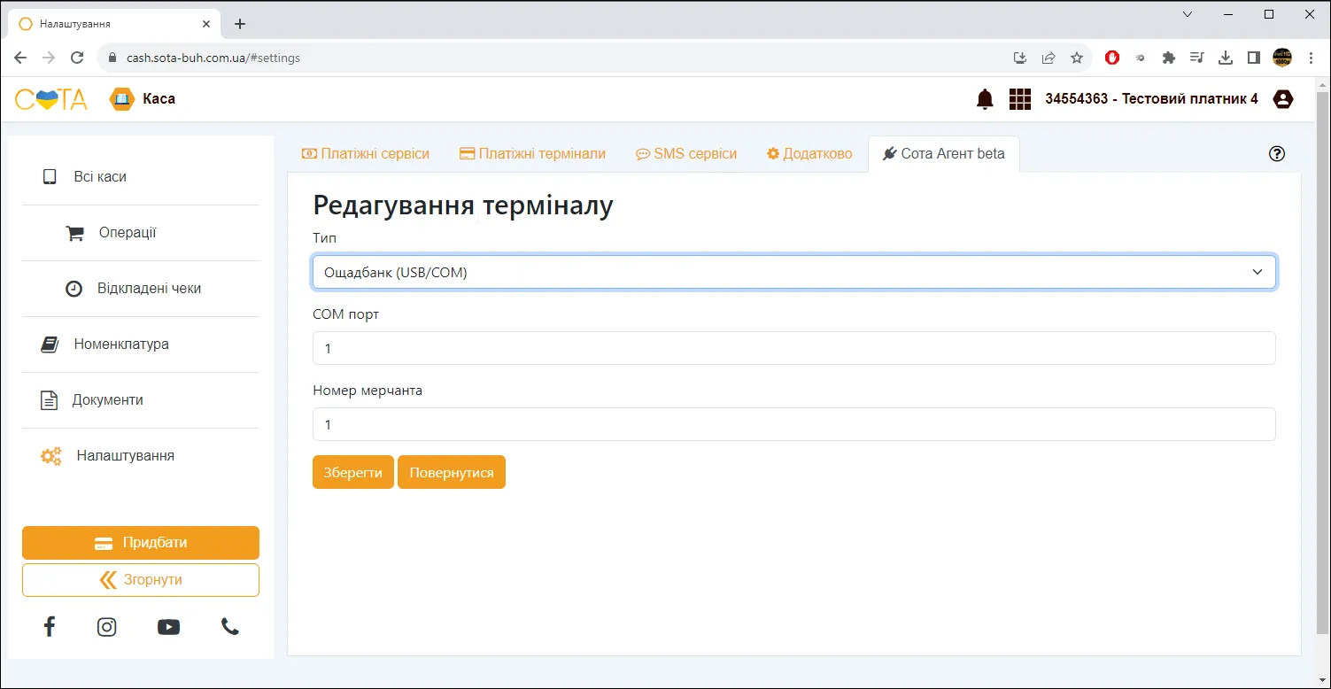
Task: Expand the Тип dropdown Ощадбанк (USB/COM)
Action: pyautogui.click(x=794, y=272)
